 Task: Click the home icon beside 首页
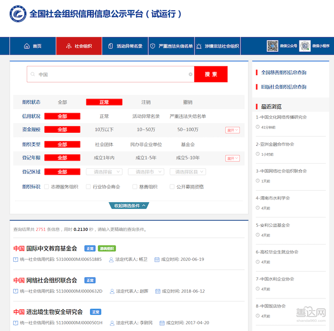(27, 46)
